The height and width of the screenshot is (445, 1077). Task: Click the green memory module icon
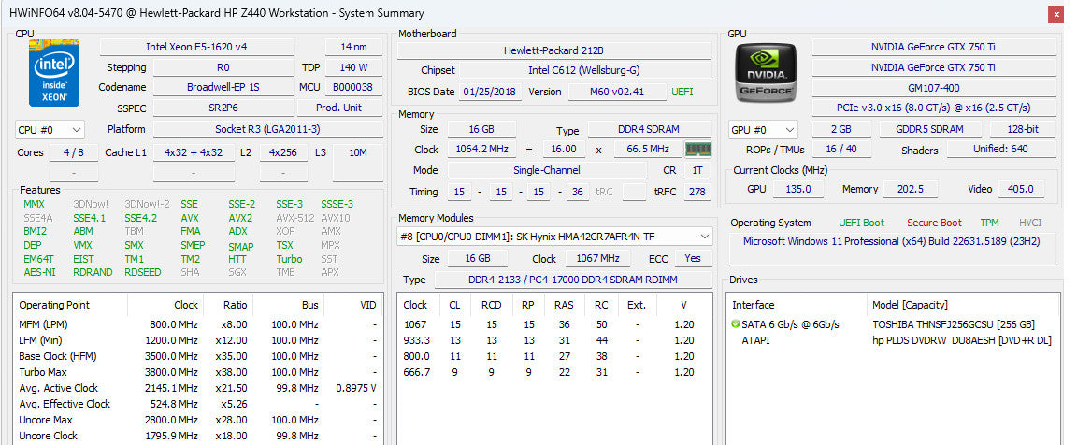click(697, 149)
